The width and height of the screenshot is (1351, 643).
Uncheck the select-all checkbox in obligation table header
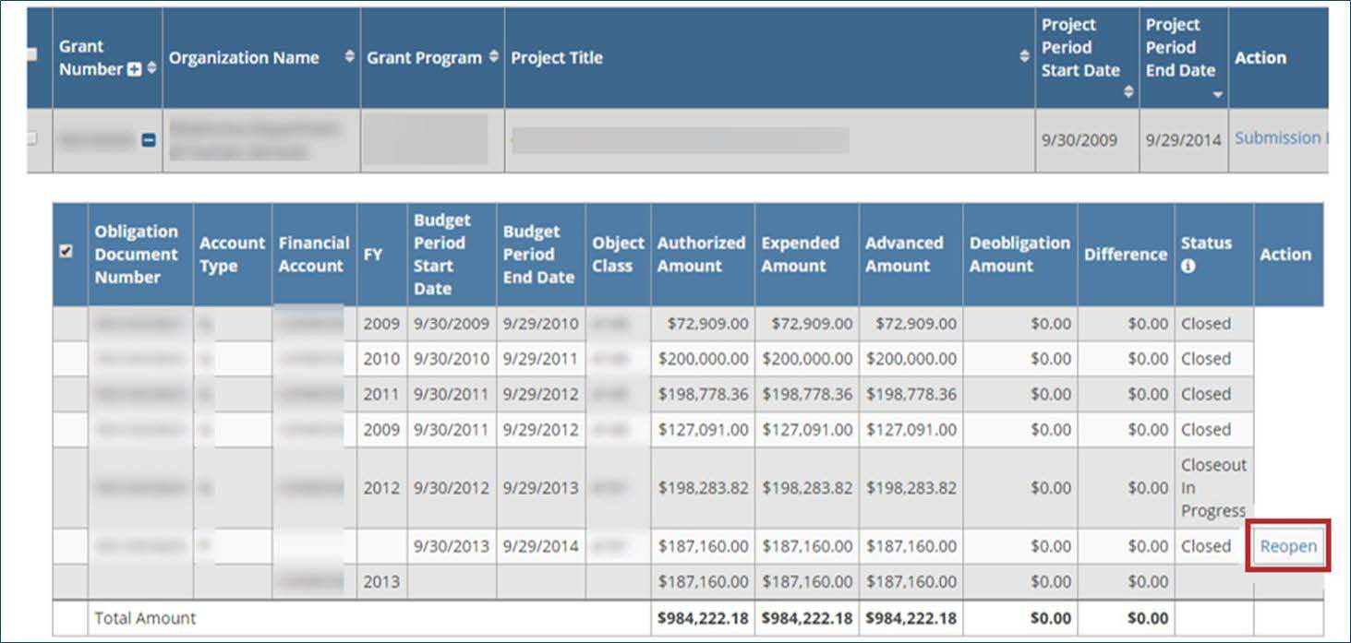click(x=66, y=251)
